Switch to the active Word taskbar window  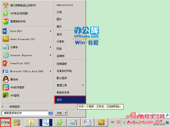[x=46, y=122]
